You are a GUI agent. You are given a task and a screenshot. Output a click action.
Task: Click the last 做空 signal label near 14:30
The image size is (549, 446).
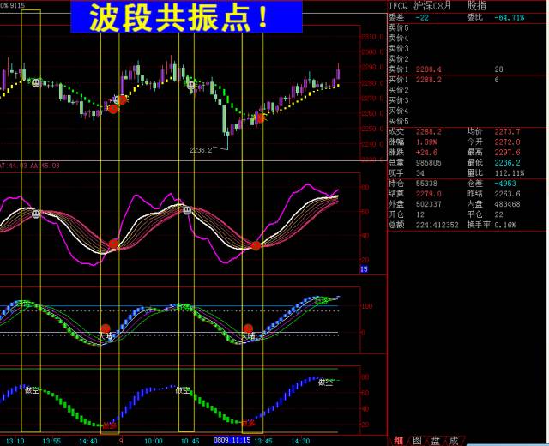[325, 383]
